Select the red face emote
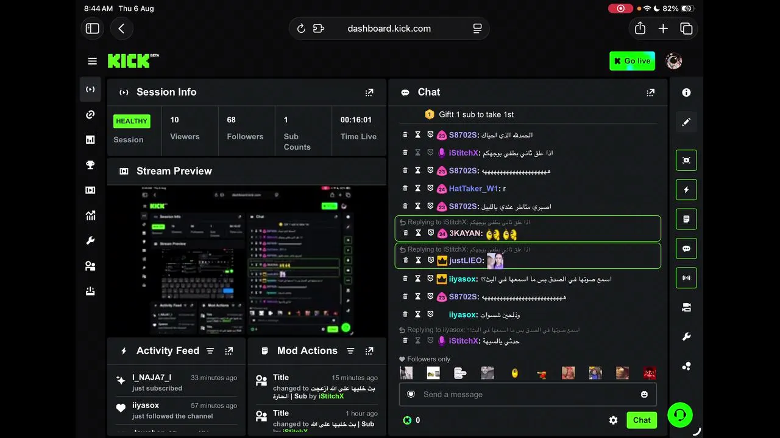The image size is (780, 438). pos(650,373)
